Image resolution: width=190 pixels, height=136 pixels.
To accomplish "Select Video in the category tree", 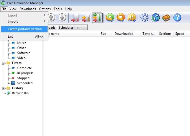I will click(21, 58).
